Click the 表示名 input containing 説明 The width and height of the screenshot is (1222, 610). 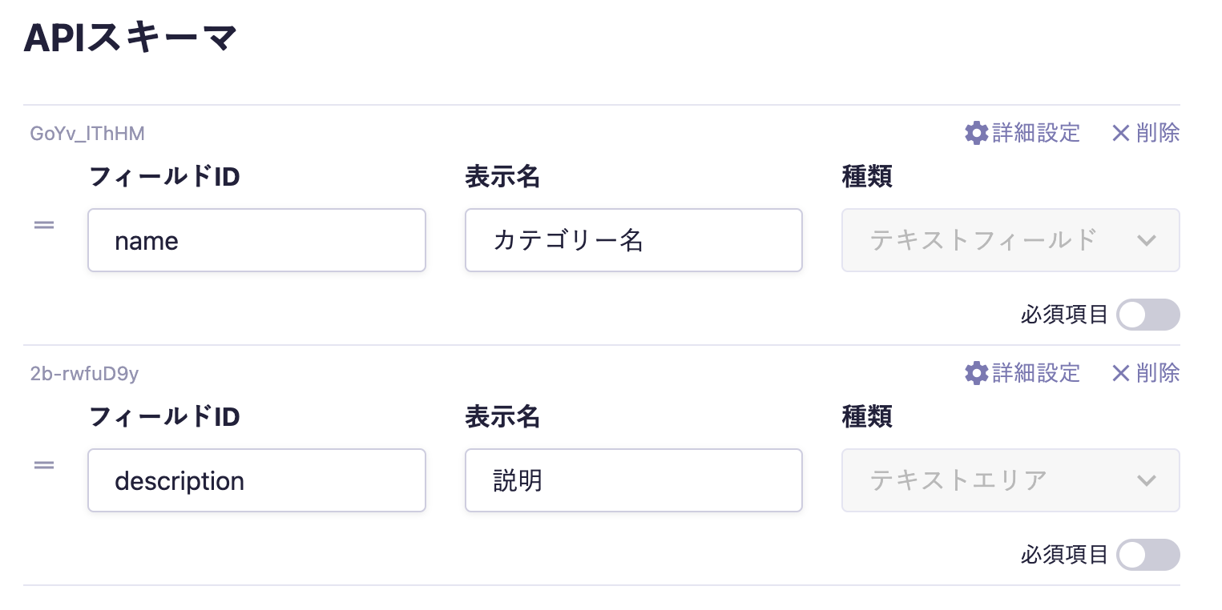tap(633, 480)
